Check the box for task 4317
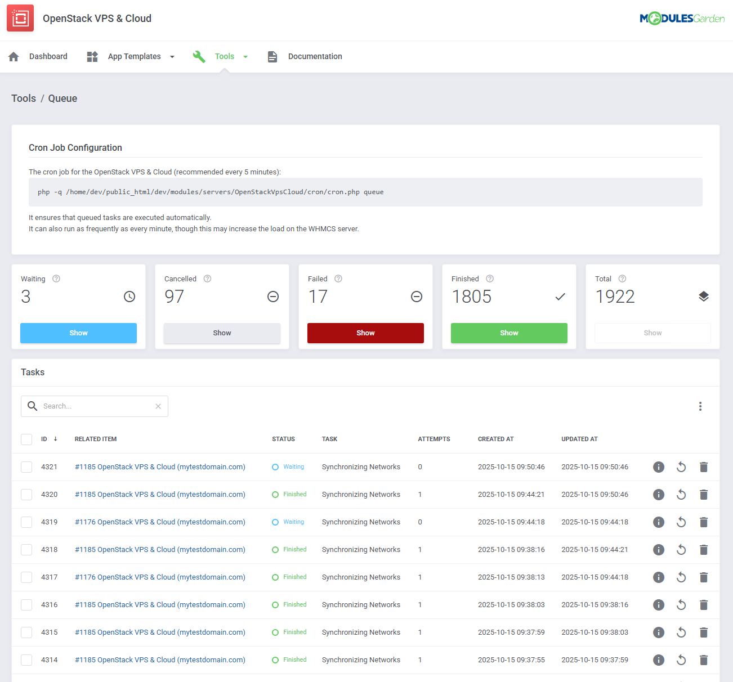 pos(26,577)
